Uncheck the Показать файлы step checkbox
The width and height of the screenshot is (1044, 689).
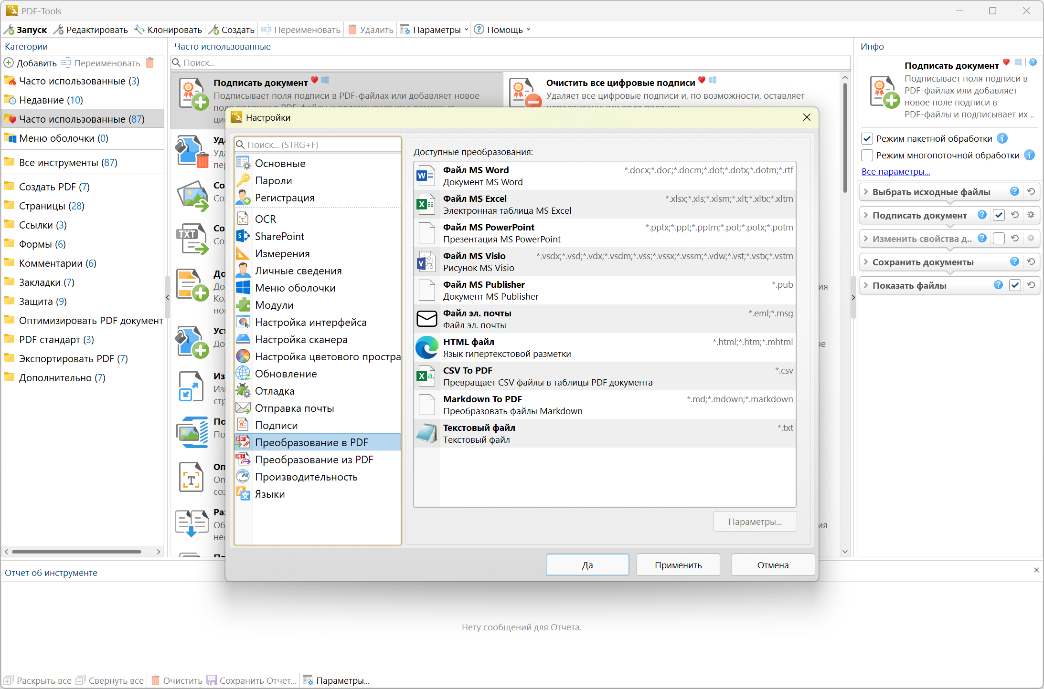point(1015,285)
